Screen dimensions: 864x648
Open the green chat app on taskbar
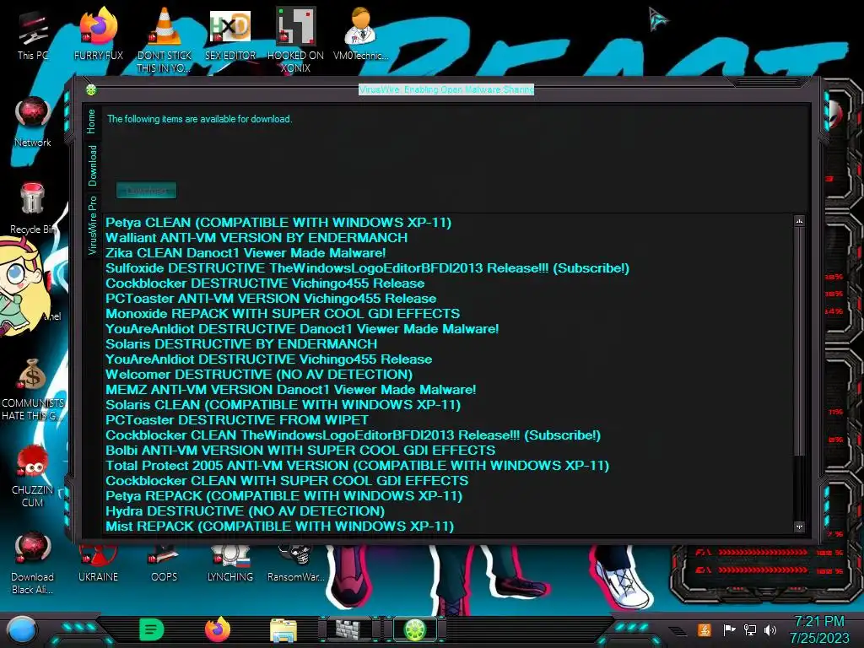pos(152,629)
